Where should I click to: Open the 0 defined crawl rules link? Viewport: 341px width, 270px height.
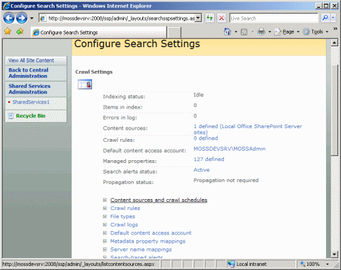tap(206, 138)
